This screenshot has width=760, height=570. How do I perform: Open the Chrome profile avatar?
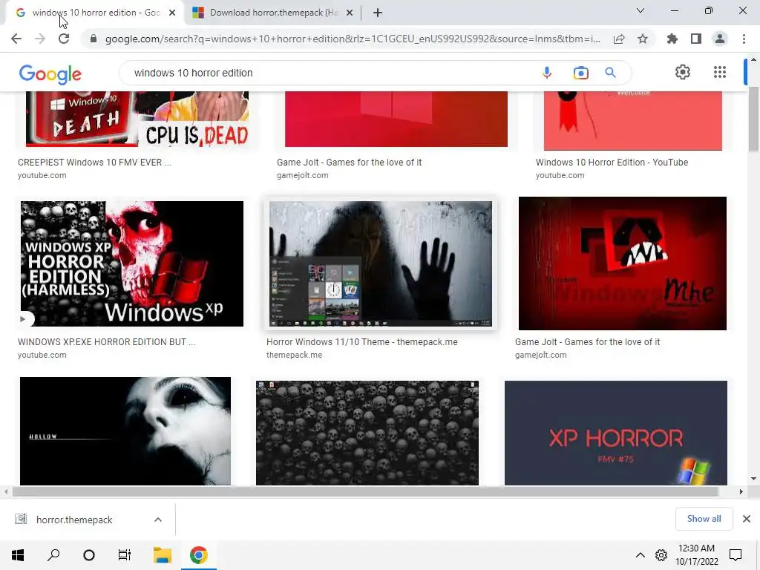(720, 39)
